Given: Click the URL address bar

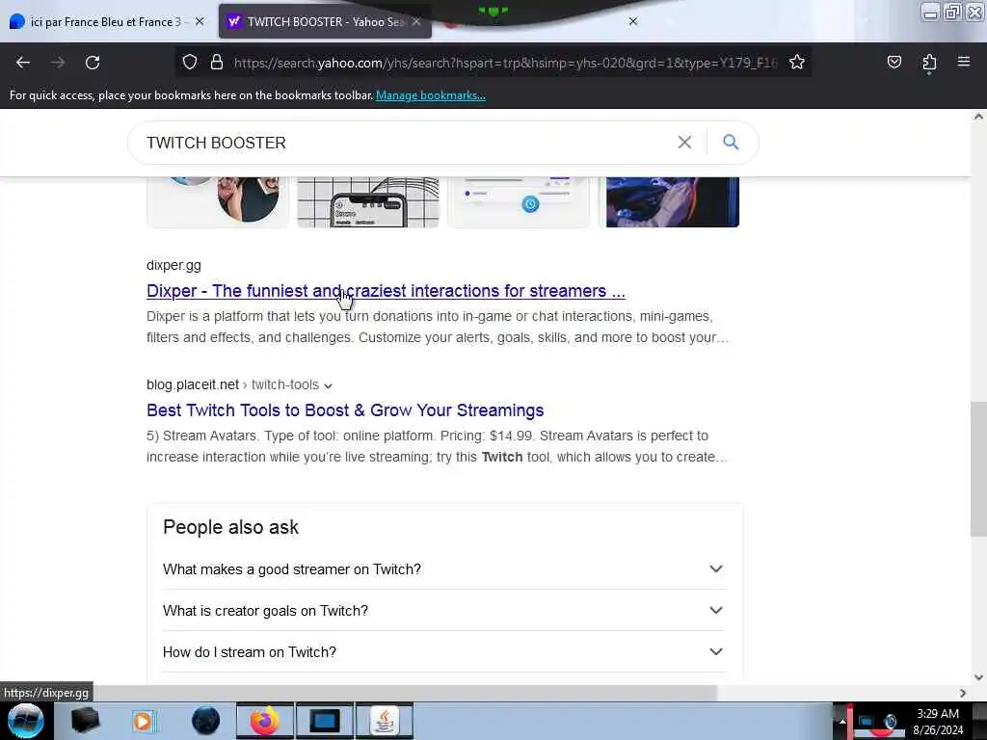Looking at the screenshot, I should [x=505, y=63].
